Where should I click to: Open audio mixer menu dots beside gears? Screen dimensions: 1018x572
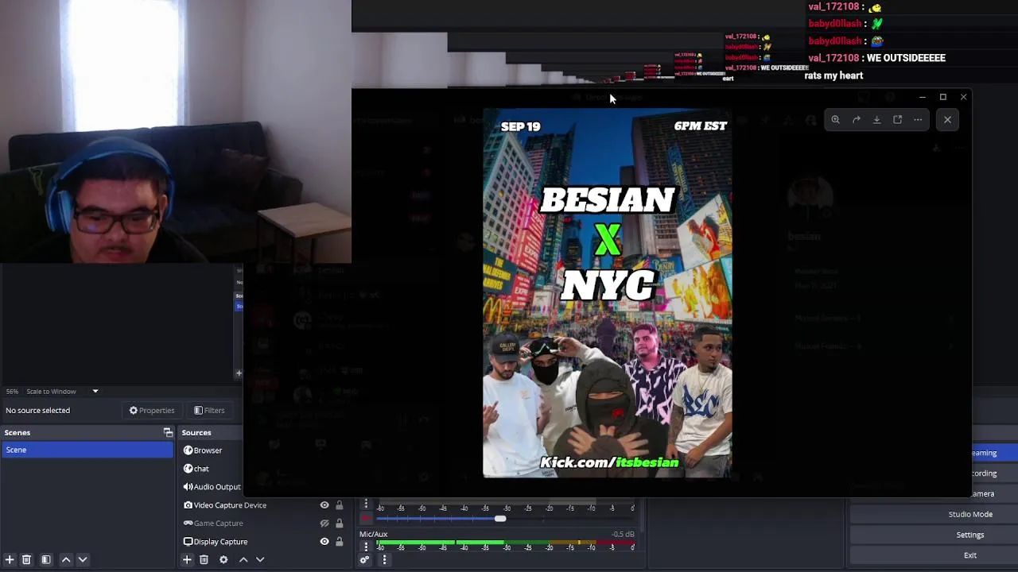pyautogui.click(x=384, y=560)
